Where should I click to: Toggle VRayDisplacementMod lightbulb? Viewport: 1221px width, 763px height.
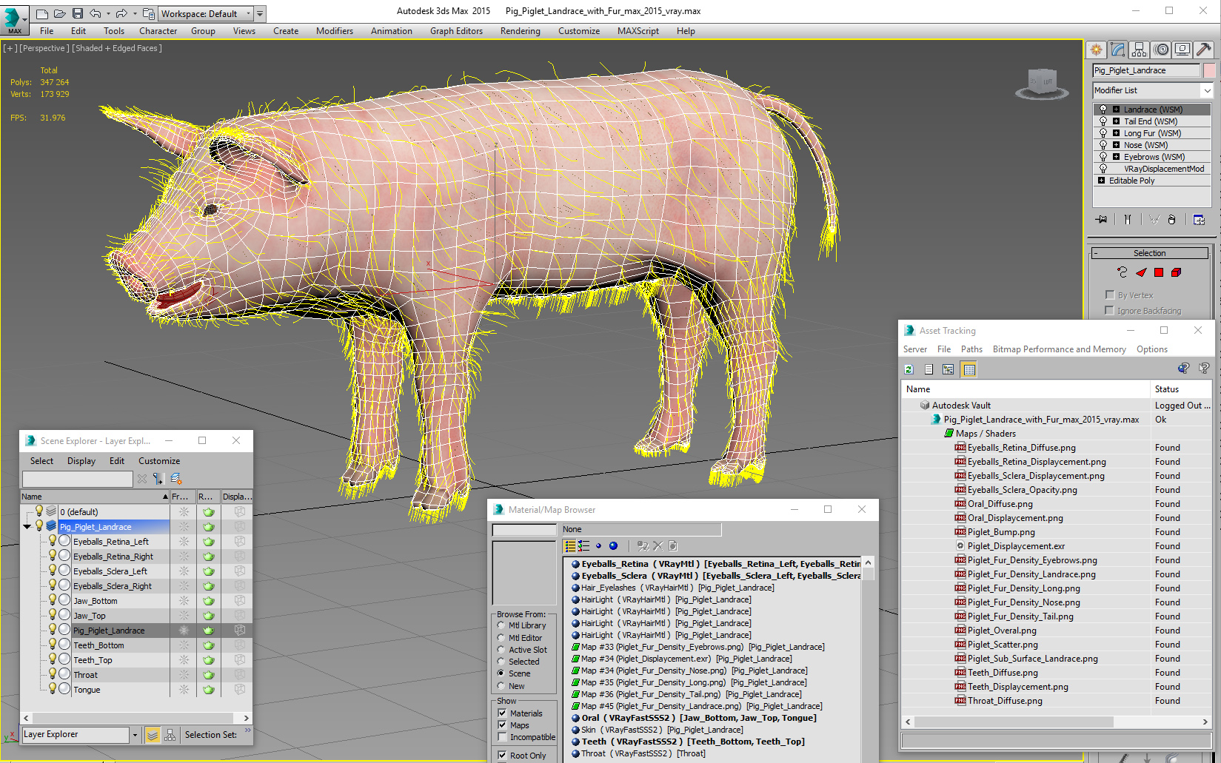pos(1103,169)
